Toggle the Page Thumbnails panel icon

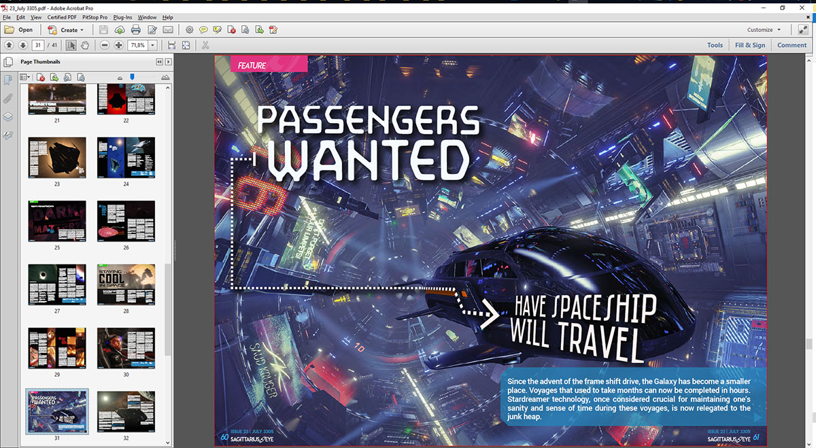pyautogui.click(x=8, y=63)
